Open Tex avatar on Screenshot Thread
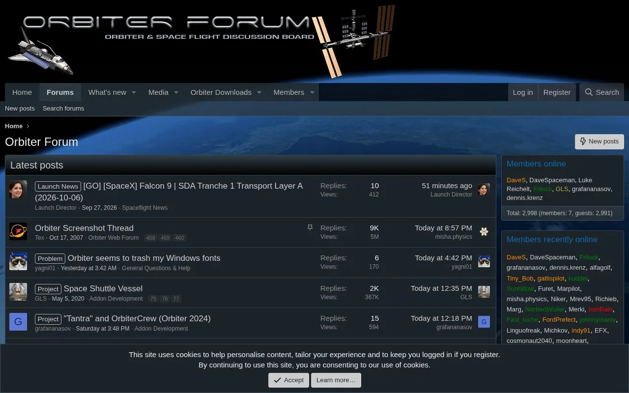The height and width of the screenshot is (393, 629). point(18,231)
